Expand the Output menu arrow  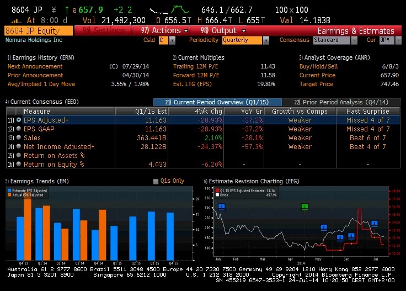click(244, 31)
